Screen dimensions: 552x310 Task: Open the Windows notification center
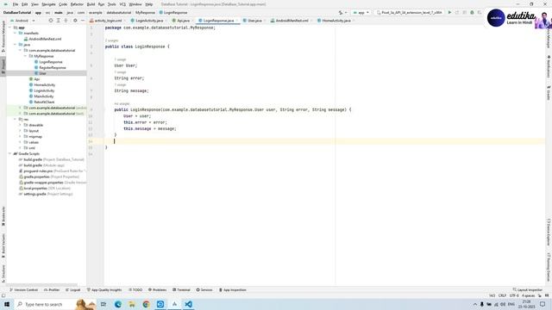543,304
